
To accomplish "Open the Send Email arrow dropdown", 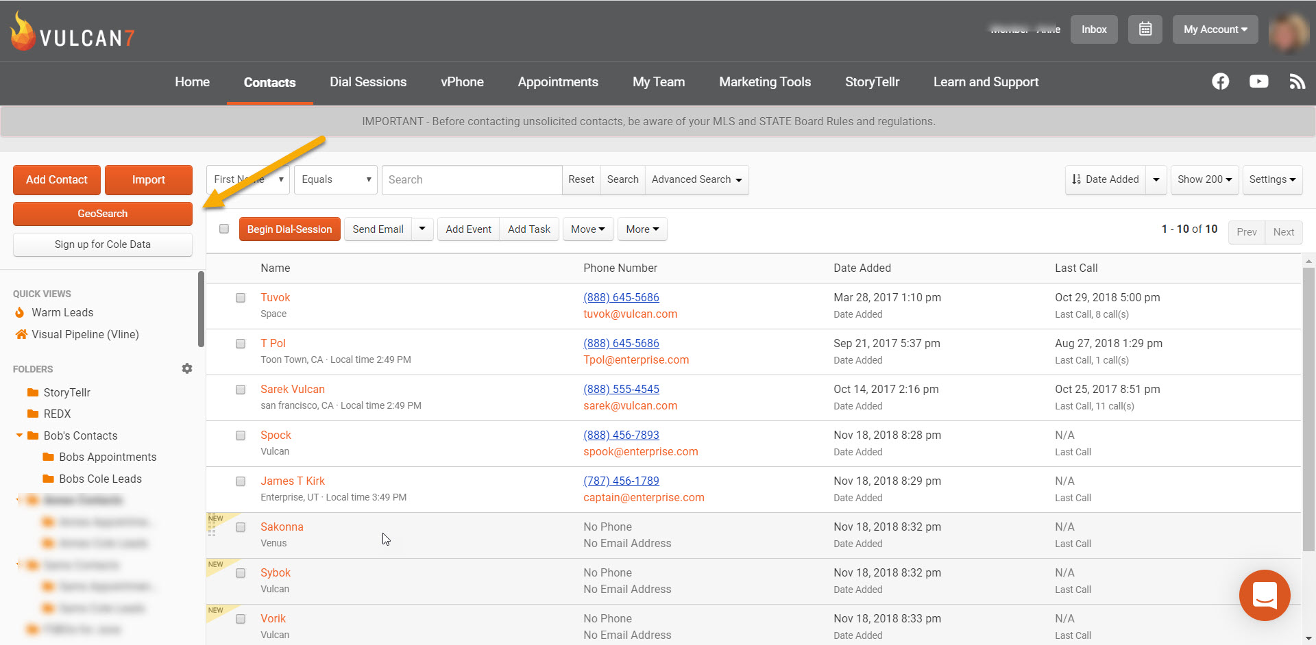I will [422, 229].
